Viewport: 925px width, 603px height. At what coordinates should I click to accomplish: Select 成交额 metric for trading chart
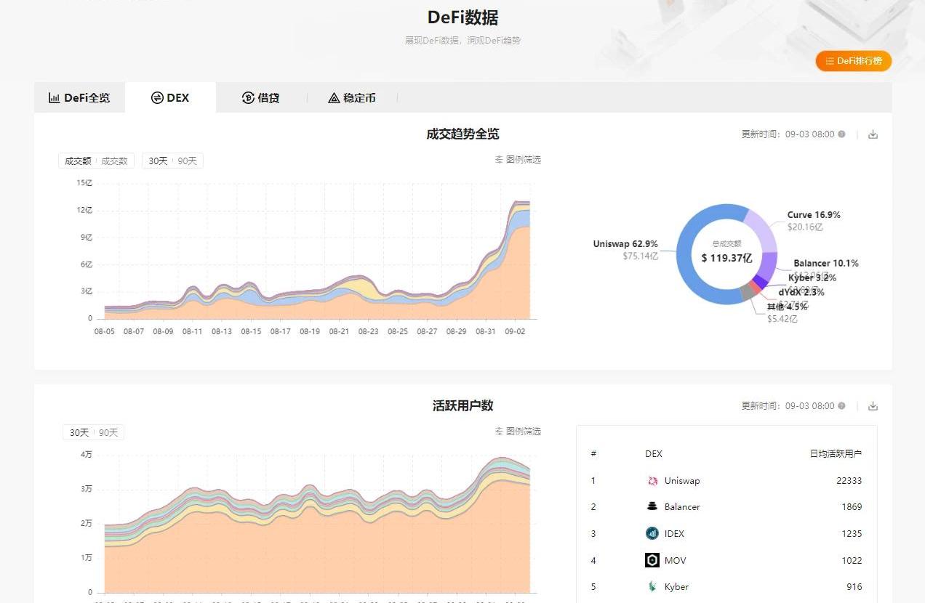tap(78, 161)
